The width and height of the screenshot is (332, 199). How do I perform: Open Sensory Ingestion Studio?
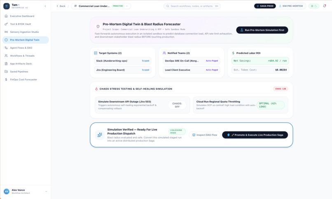(26, 32)
